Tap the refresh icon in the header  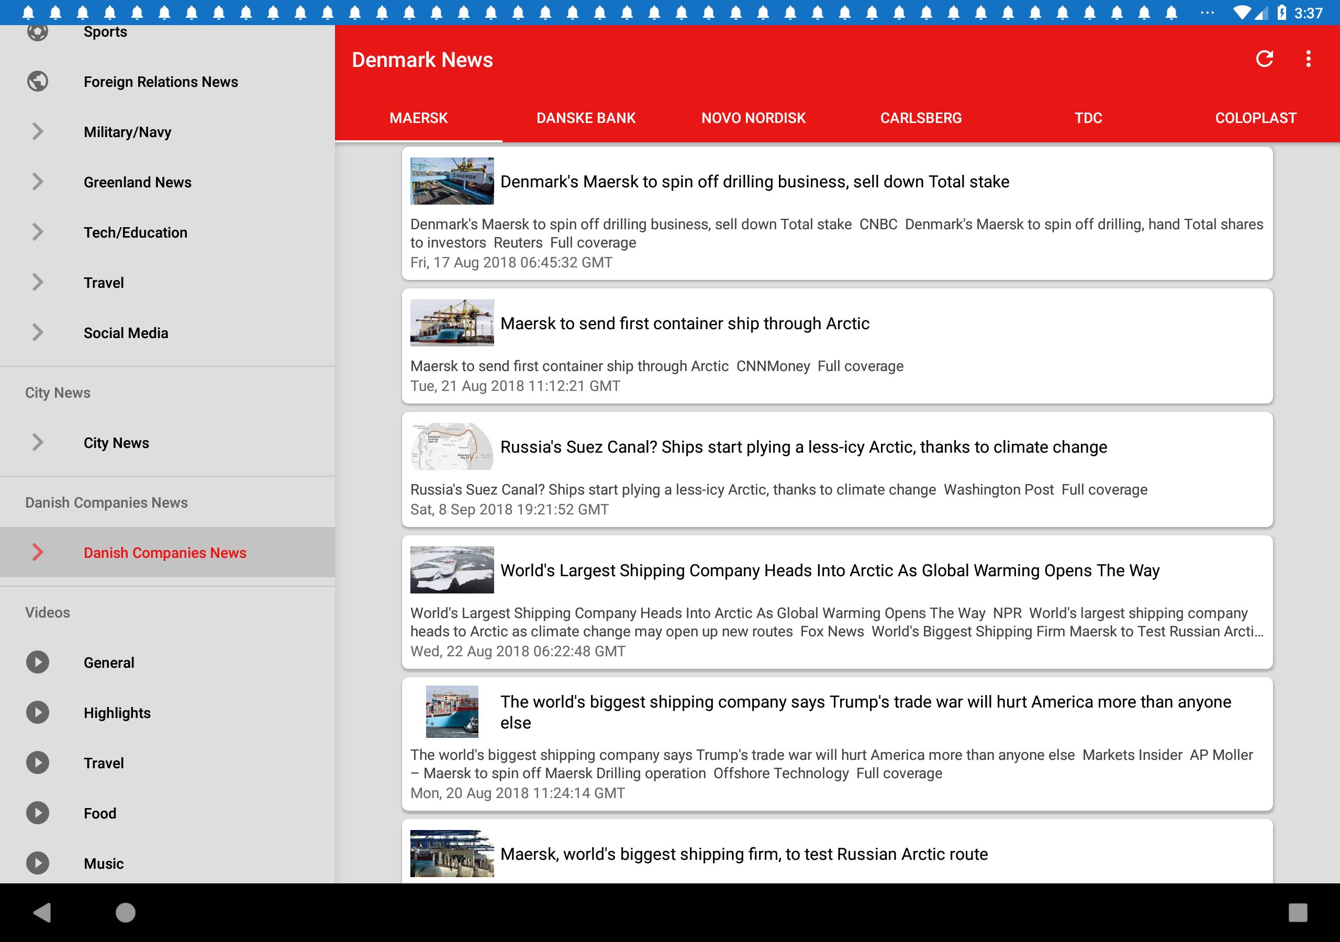1264,59
